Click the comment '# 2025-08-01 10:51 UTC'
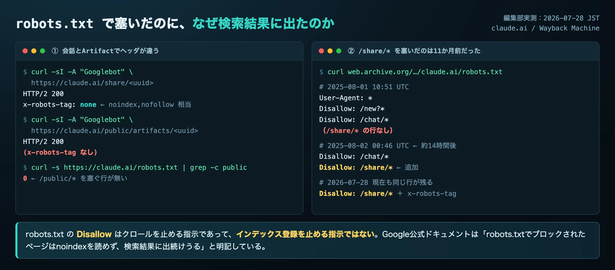 coord(364,87)
